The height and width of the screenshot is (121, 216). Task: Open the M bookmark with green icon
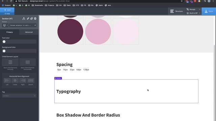pos(27,5)
